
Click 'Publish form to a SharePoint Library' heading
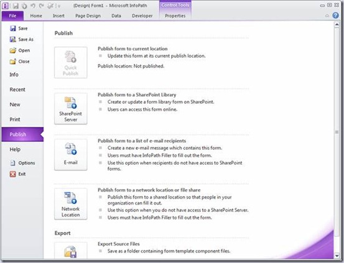coord(137,95)
